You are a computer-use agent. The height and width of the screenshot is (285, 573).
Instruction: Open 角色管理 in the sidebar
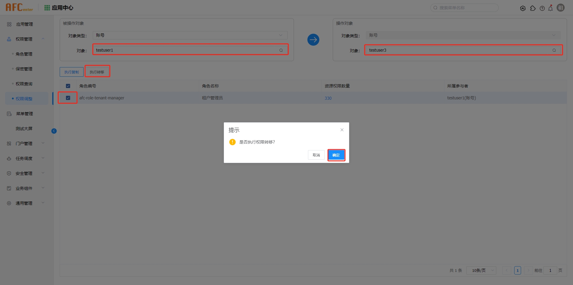(x=24, y=54)
